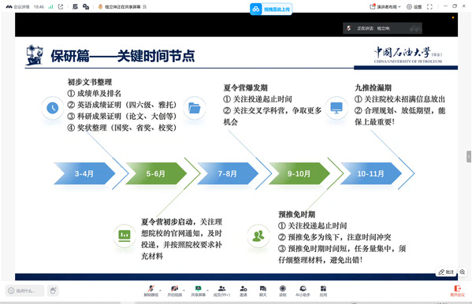Open the 演讲者布局 layout dropdown
472x304 pixels.
(x=385, y=6)
